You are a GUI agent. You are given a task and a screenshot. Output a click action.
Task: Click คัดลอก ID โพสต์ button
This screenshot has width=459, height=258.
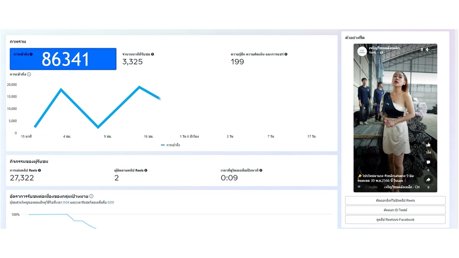tap(395, 210)
